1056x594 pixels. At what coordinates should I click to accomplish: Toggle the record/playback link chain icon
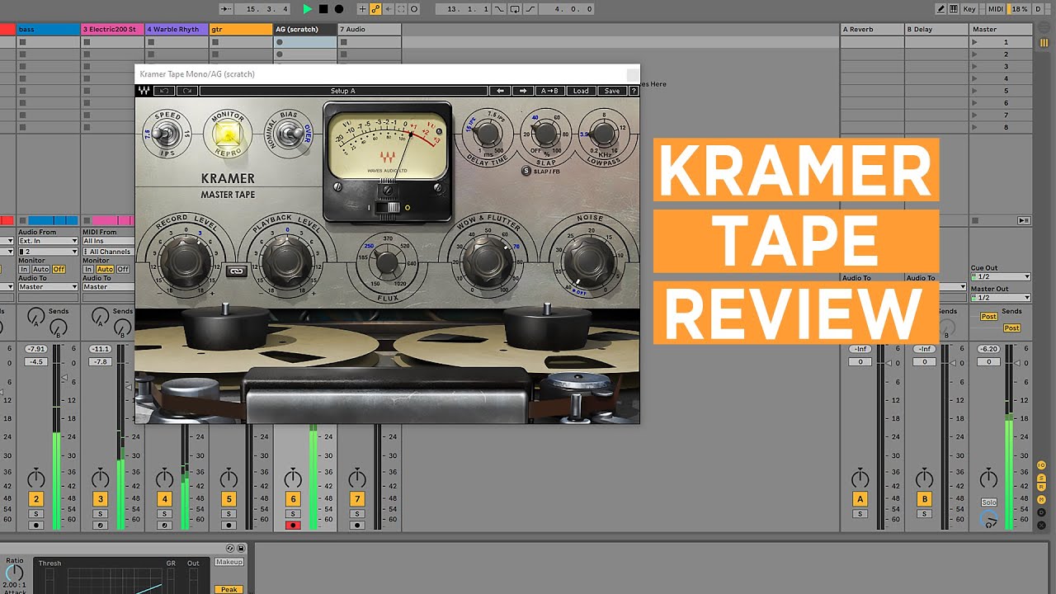(x=236, y=270)
